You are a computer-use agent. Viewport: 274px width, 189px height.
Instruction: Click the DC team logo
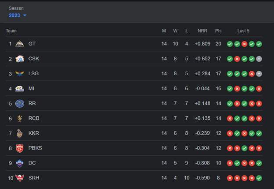(20, 163)
